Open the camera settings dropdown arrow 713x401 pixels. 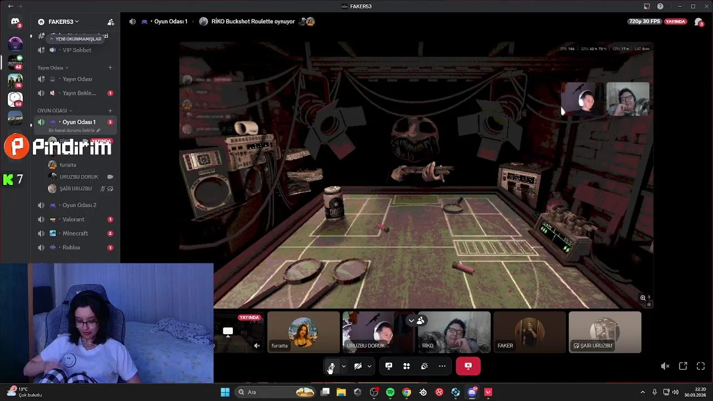(369, 366)
